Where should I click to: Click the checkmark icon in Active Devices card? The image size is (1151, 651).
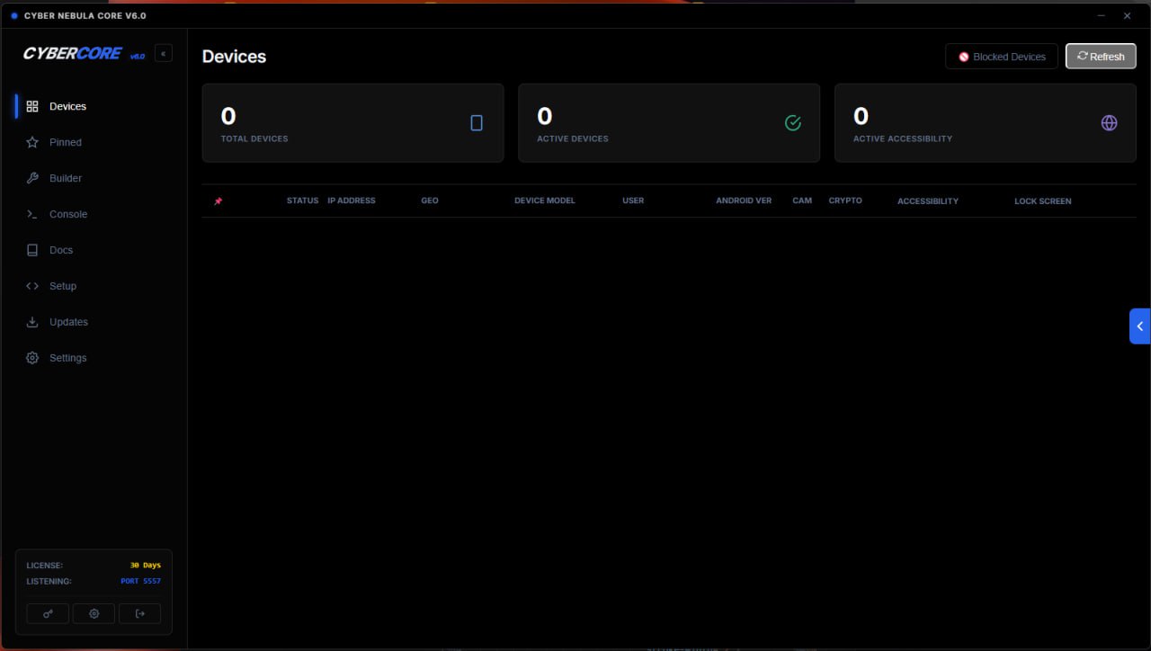click(x=793, y=123)
